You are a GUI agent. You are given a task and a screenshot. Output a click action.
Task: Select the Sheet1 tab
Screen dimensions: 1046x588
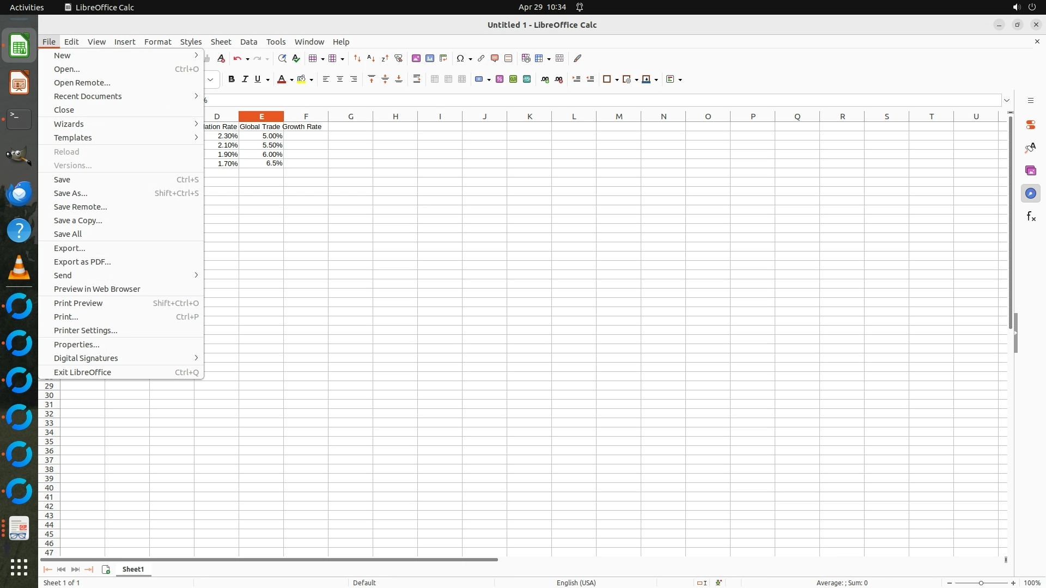pyautogui.click(x=133, y=569)
